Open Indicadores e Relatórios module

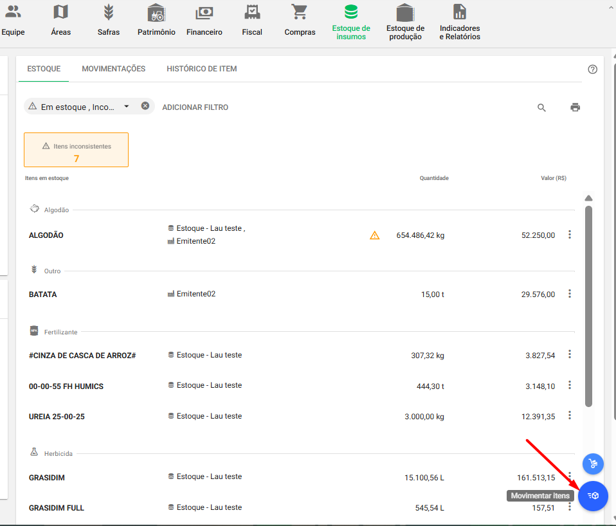[x=459, y=12]
